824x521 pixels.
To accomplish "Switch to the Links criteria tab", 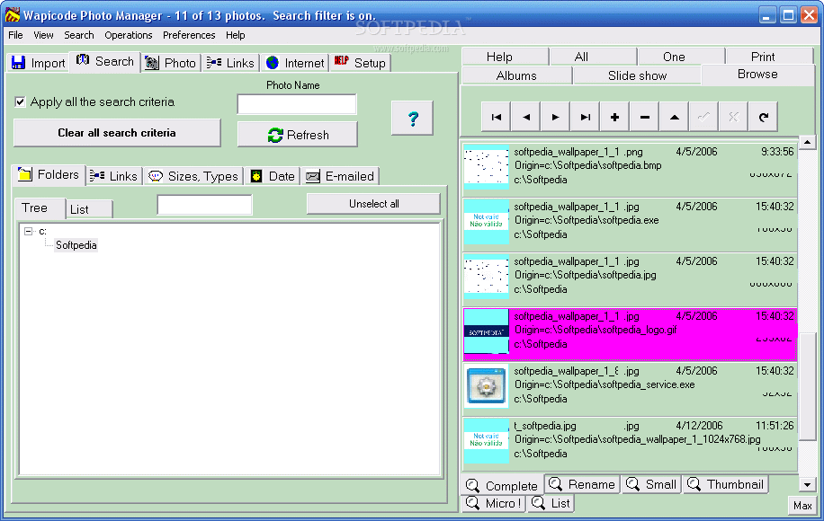I will click(113, 176).
